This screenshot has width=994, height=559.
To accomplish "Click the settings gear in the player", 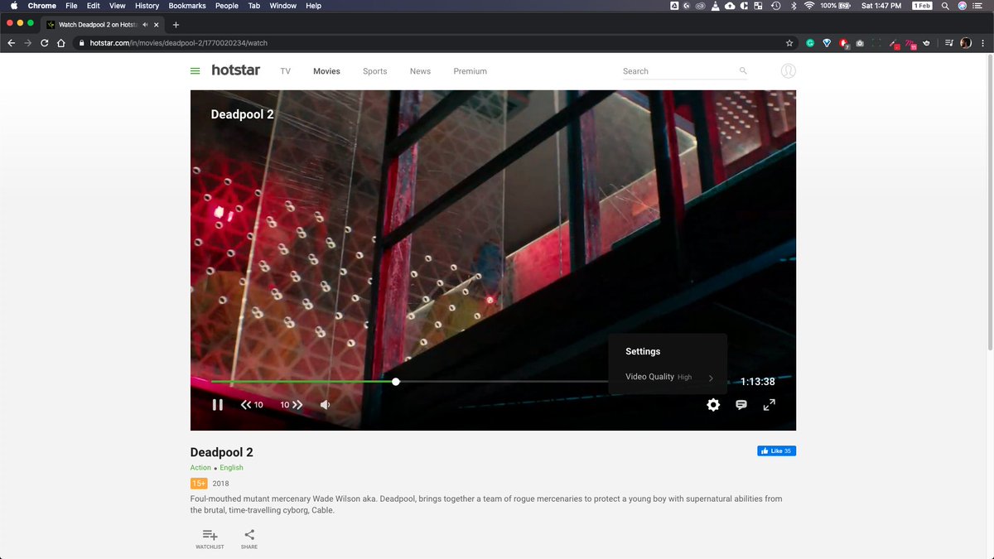I will [x=713, y=405].
